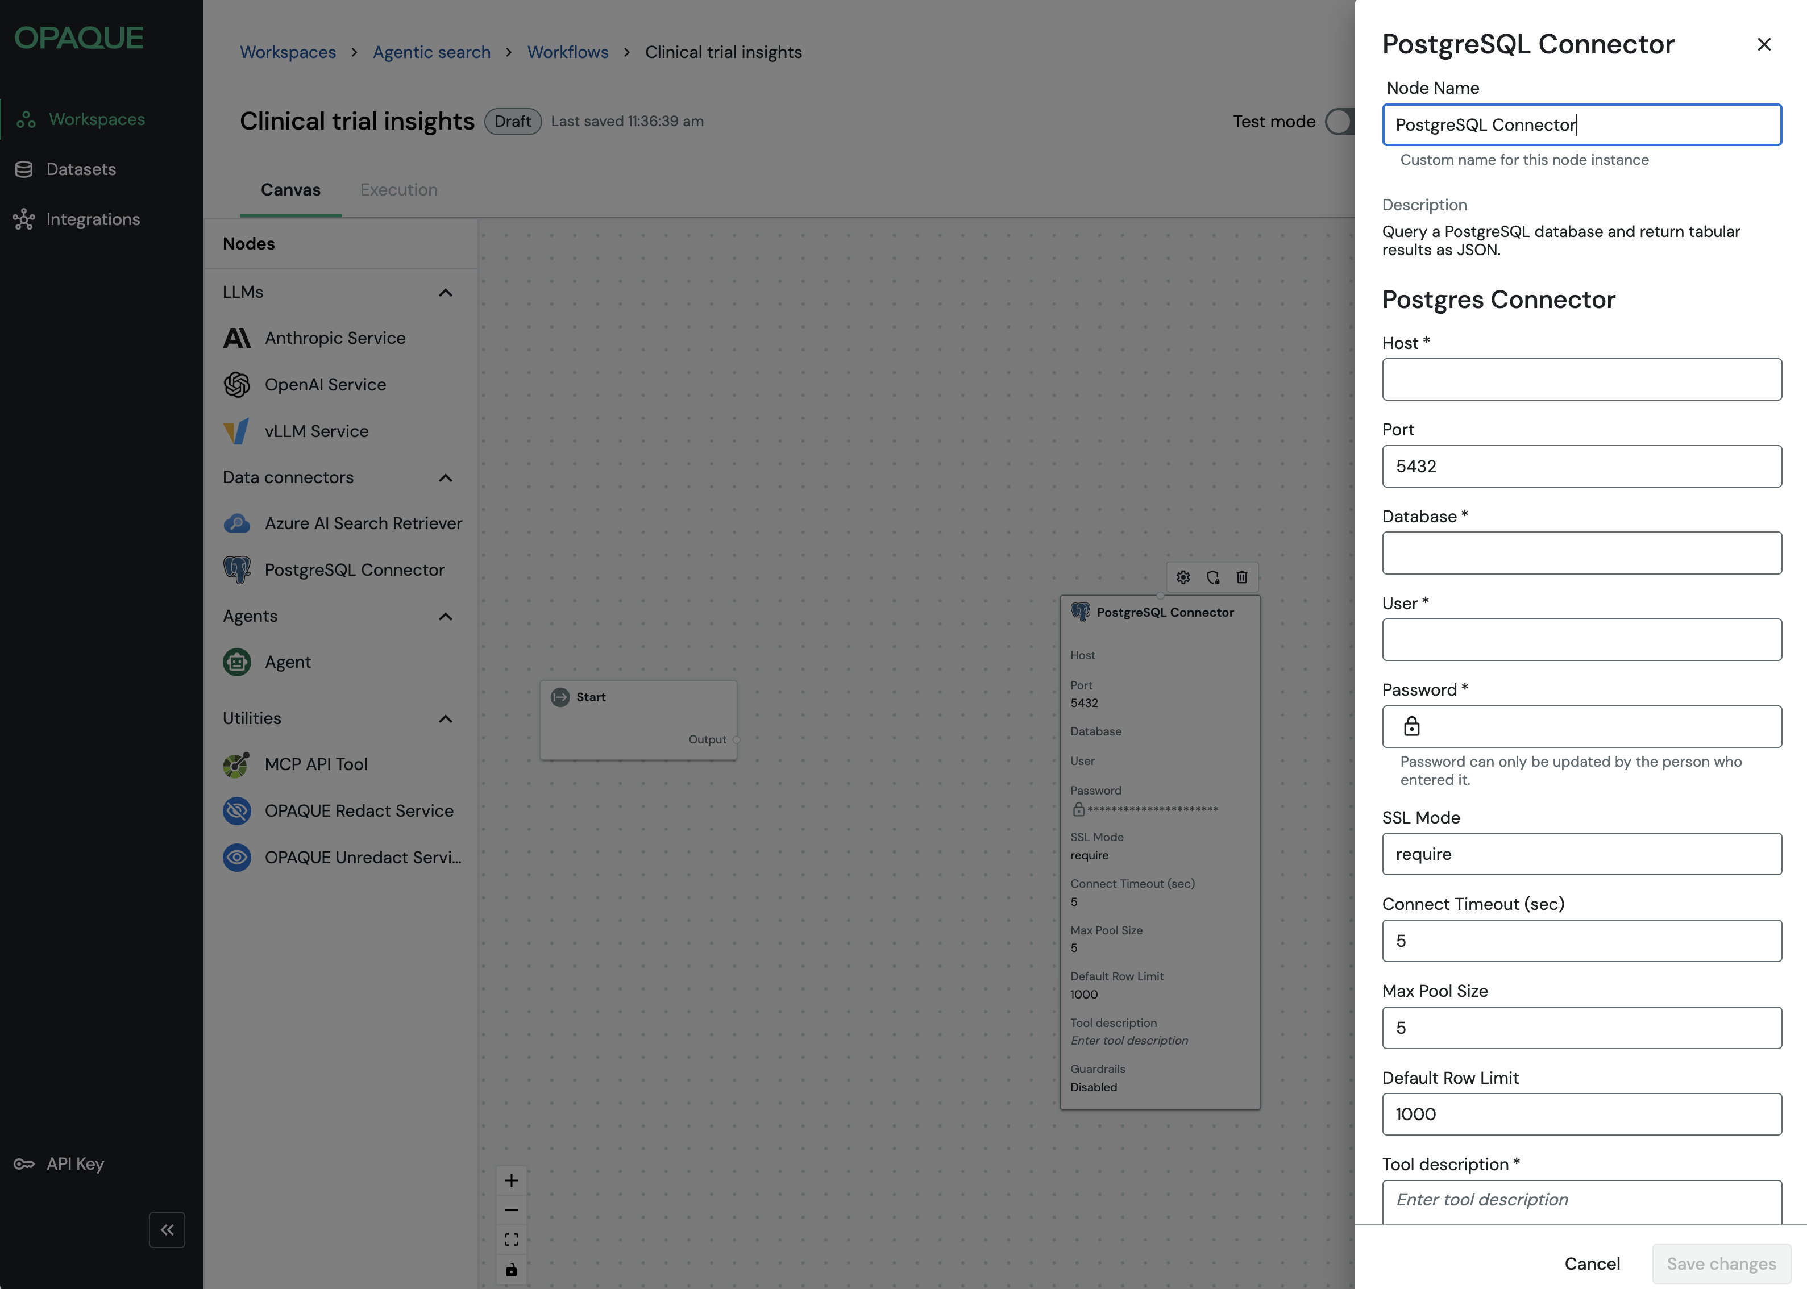Switch to the Execution tab
This screenshot has width=1807, height=1289.
pyautogui.click(x=398, y=190)
